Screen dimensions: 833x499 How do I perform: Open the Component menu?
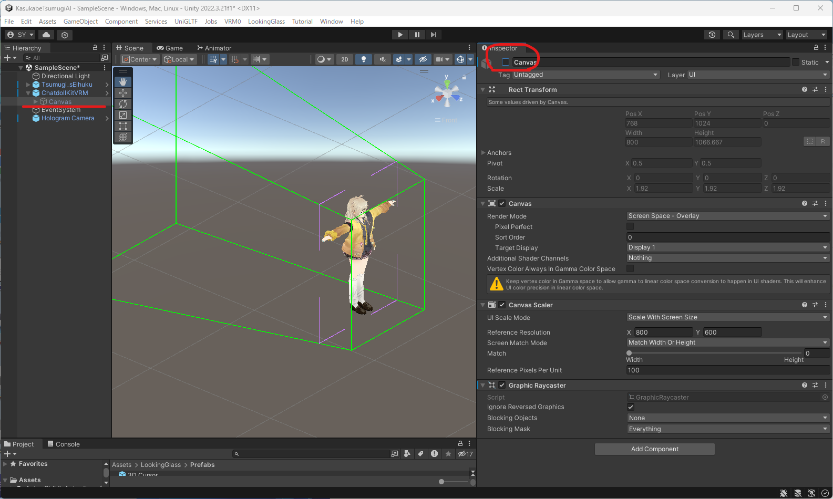(121, 22)
